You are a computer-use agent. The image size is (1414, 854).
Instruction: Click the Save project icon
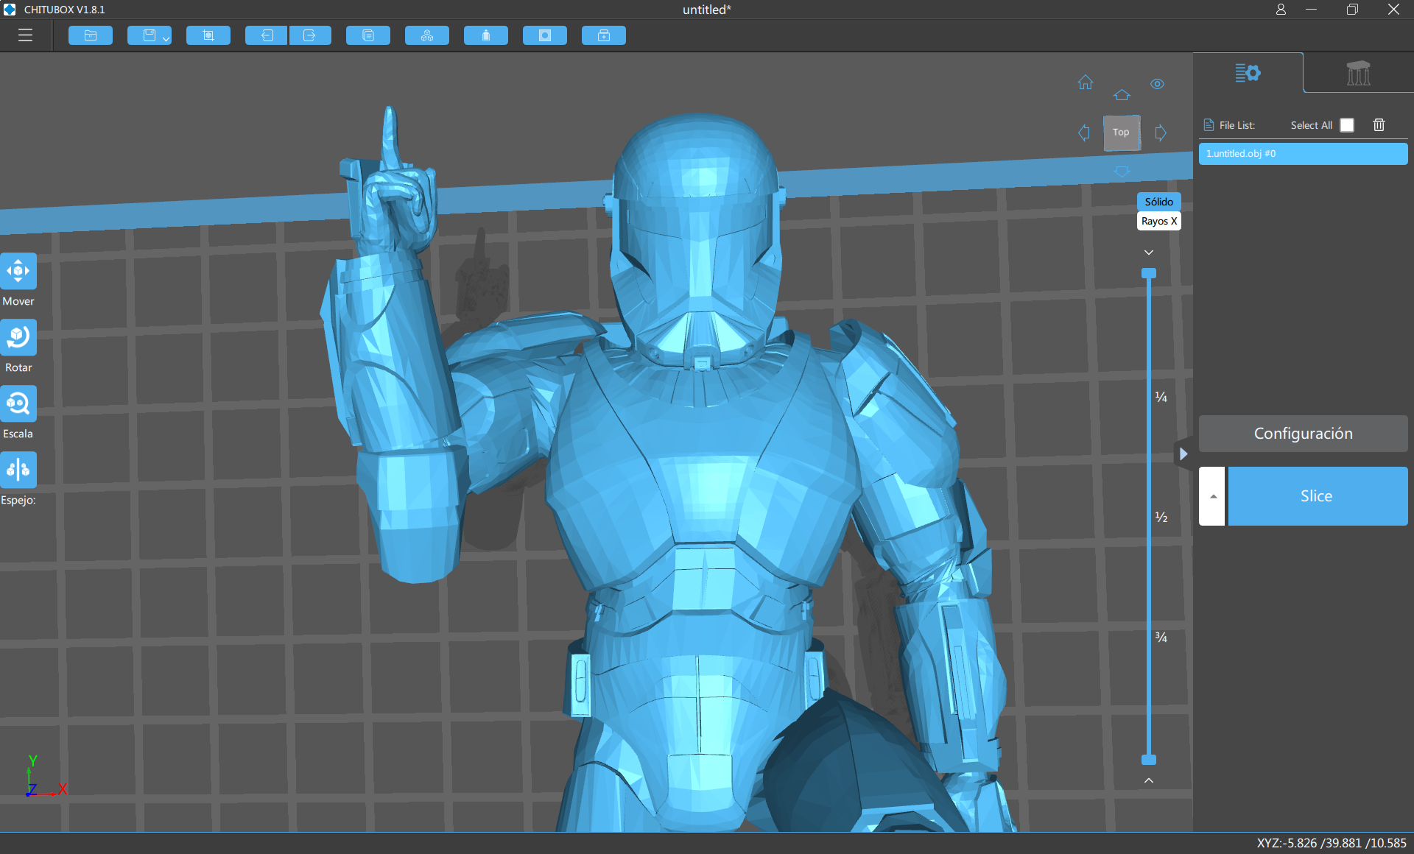coord(149,35)
